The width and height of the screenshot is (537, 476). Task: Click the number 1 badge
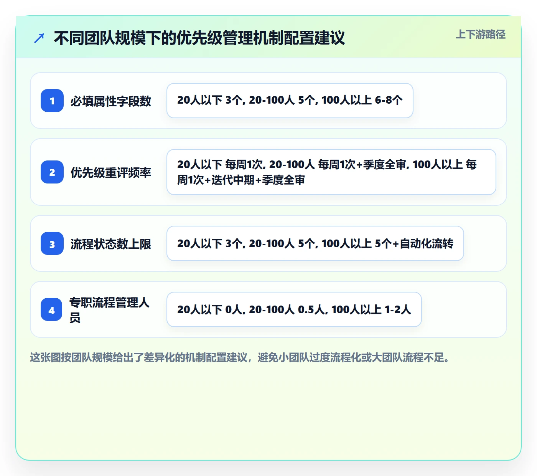tap(52, 101)
